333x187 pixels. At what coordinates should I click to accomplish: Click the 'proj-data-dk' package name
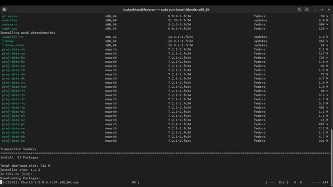14,78
